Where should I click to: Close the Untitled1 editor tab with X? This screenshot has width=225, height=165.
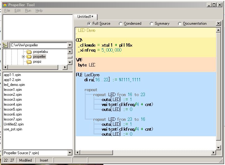pos(219,23)
